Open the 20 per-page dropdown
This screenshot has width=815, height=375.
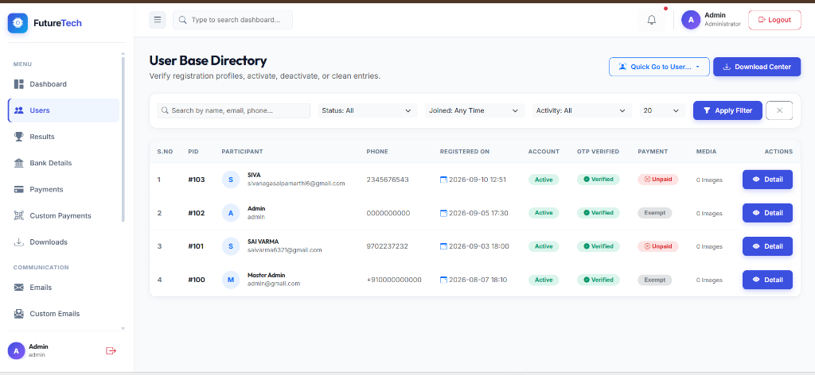[663, 110]
